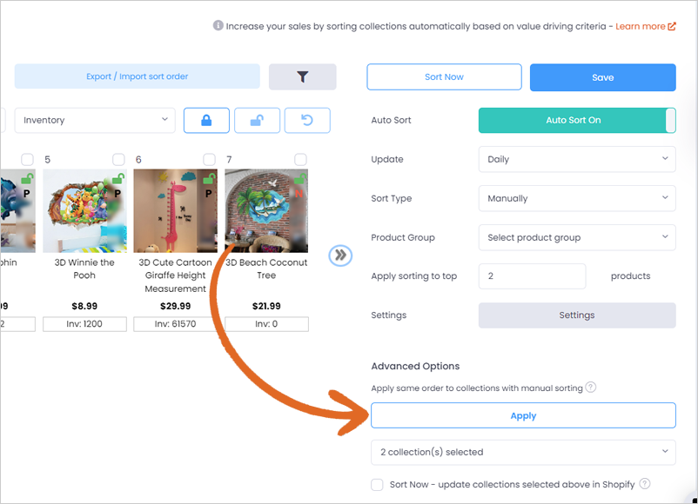Image resolution: width=698 pixels, height=504 pixels.
Task: Open help tooltip beside manual sorting text
Action: click(590, 387)
